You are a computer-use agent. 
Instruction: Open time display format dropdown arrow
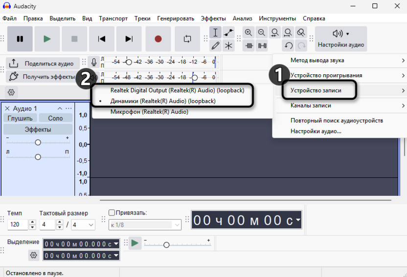pos(298,220)
